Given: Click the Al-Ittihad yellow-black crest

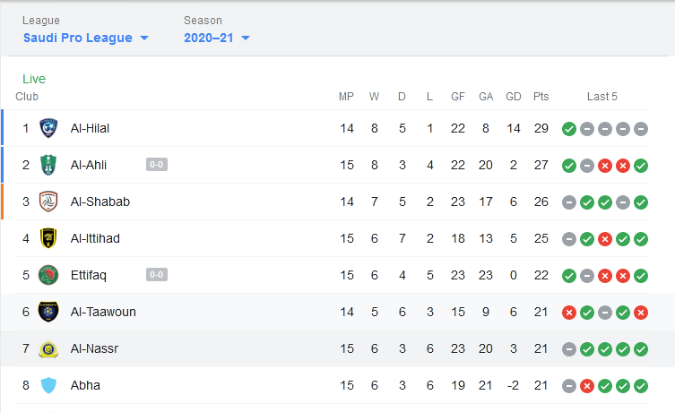Looking at the screenshot, I should (48, 238).
